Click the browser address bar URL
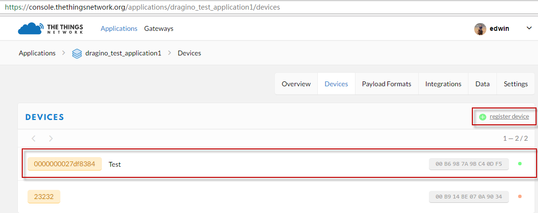Viewport: 538px width, 213px height. [x=142, y=7]
